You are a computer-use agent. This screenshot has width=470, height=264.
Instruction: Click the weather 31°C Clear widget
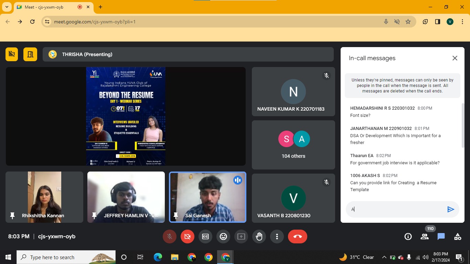(356, 257)
